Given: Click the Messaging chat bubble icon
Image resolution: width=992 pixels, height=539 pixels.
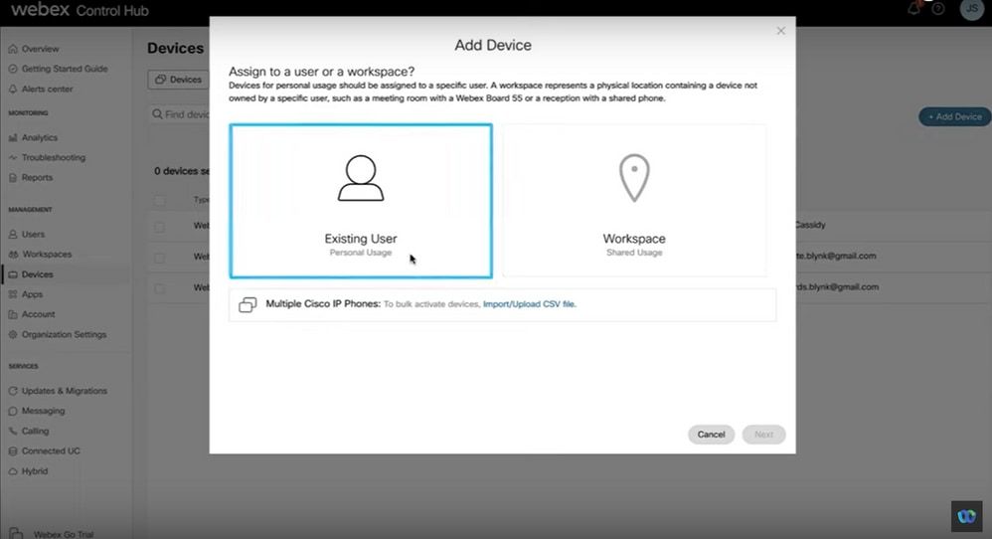Looking at the screenshot, I should [x=13, y=411].
